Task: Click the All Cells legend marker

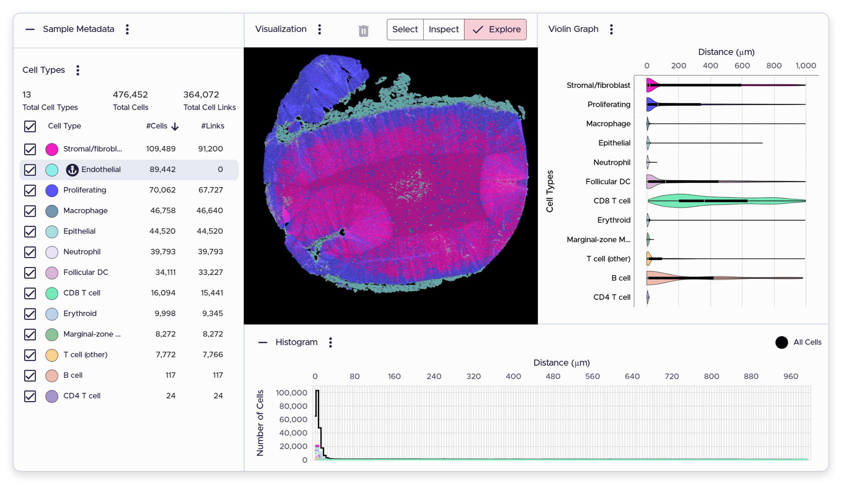Action: [x=781, y=343]
